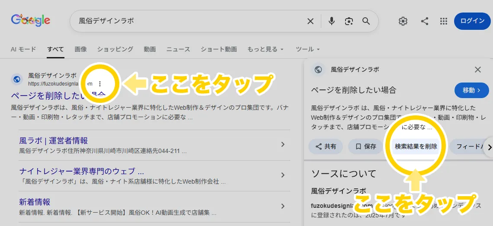Screen dimensions: 493x226
Task: Click the ログイン button
Action: click(472, 21)
